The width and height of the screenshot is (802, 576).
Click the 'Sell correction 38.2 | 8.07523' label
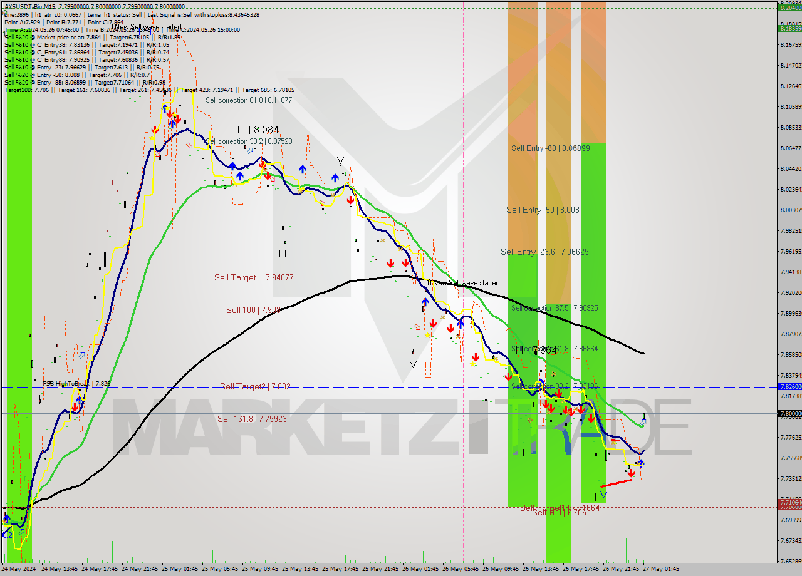pos(249,141)
